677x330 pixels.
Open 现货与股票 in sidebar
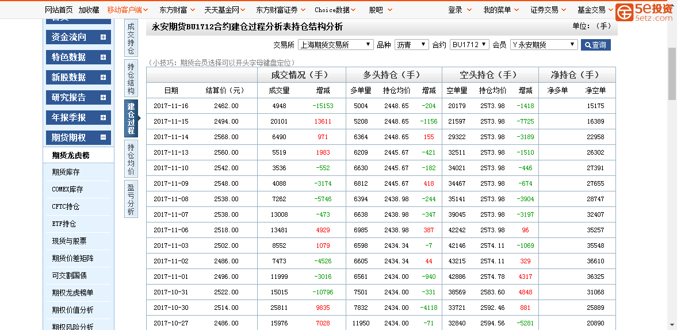click(69, 241)
